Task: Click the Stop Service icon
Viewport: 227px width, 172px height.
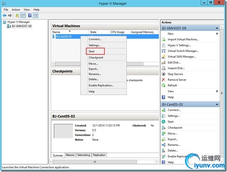Action: click(x=164, y=74)
